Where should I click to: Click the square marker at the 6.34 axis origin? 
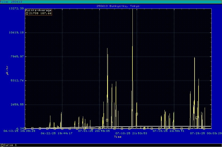click(x=25, y=128)
